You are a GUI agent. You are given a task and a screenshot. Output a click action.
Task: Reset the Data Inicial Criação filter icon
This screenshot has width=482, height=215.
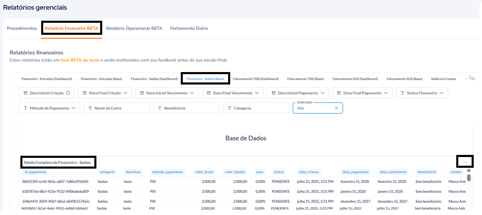point(68,93)
